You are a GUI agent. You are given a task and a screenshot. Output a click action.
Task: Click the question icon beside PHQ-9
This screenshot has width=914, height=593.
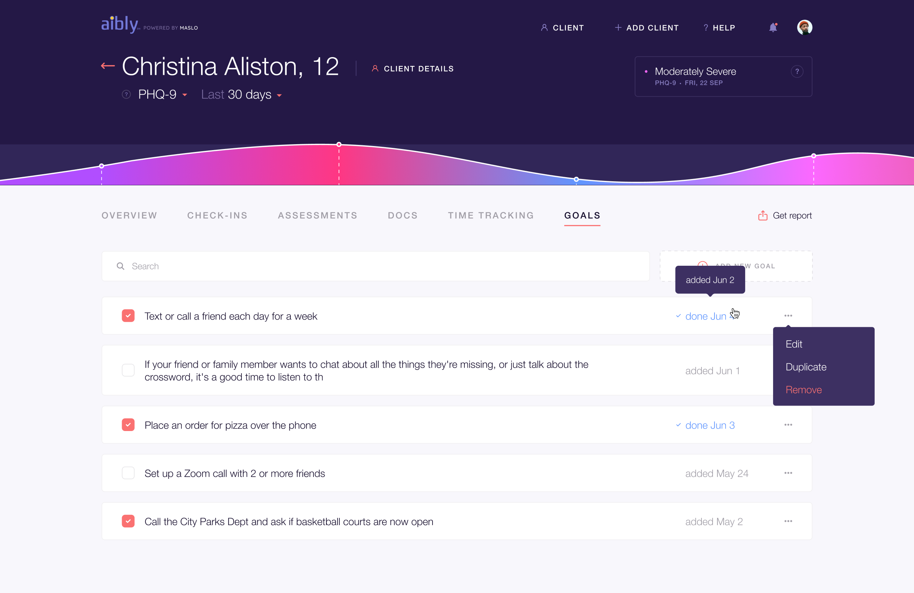(126, 95)
